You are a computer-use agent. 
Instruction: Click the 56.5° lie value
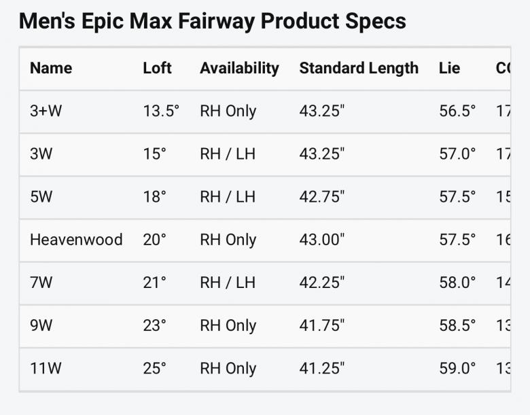coord(457,111)
